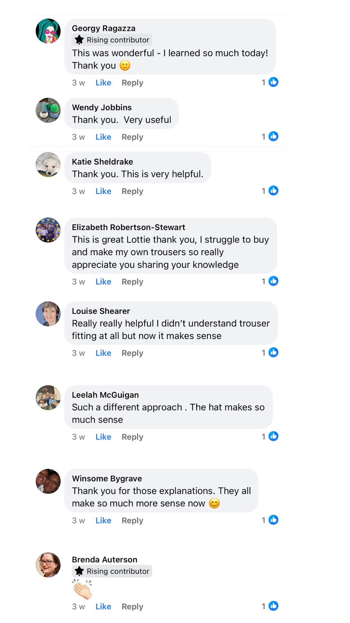350x623 pixels.
Task: Click the thumbs-up icon on Winsome Bygrave's comment
Action: [273, 520]
